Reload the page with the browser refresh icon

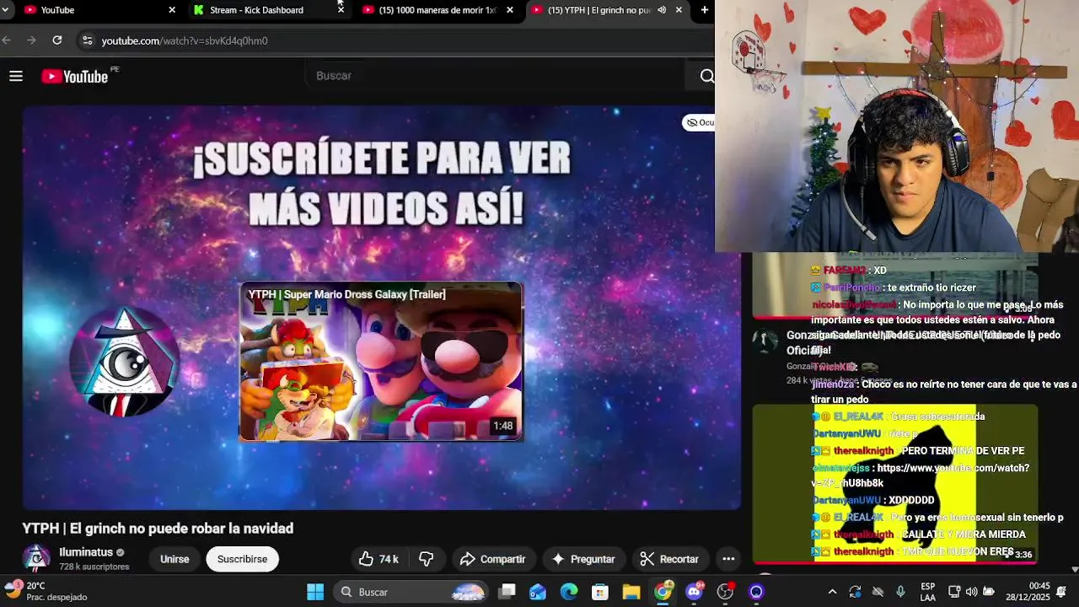pyautogui.click(x=57, y=40)
